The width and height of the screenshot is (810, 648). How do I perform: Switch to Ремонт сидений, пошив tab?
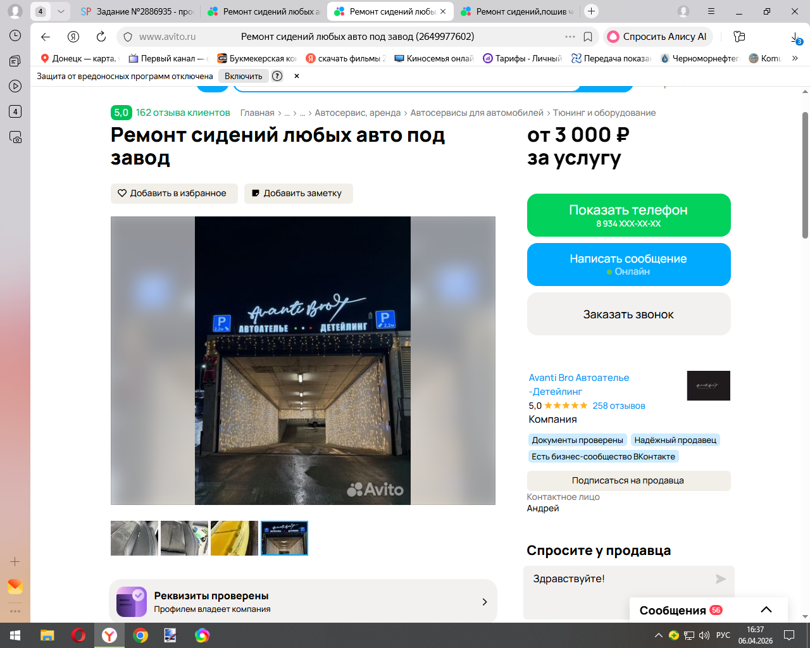[517, 11]
